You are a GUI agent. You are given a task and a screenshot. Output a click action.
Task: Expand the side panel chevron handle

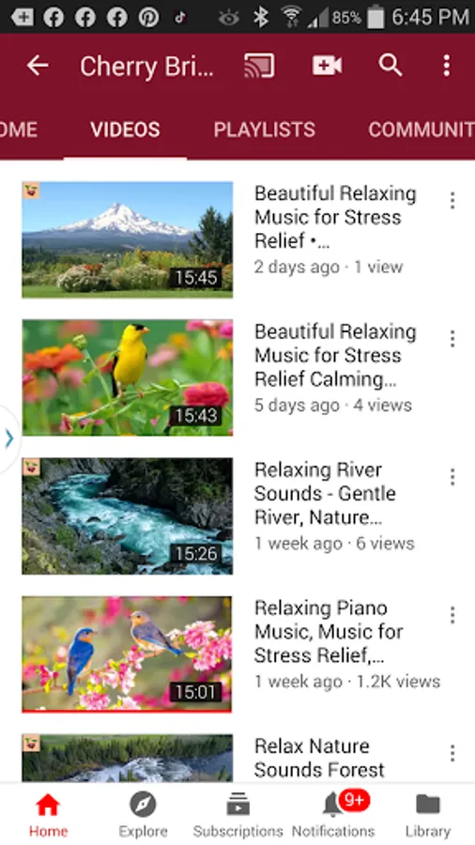9,438
